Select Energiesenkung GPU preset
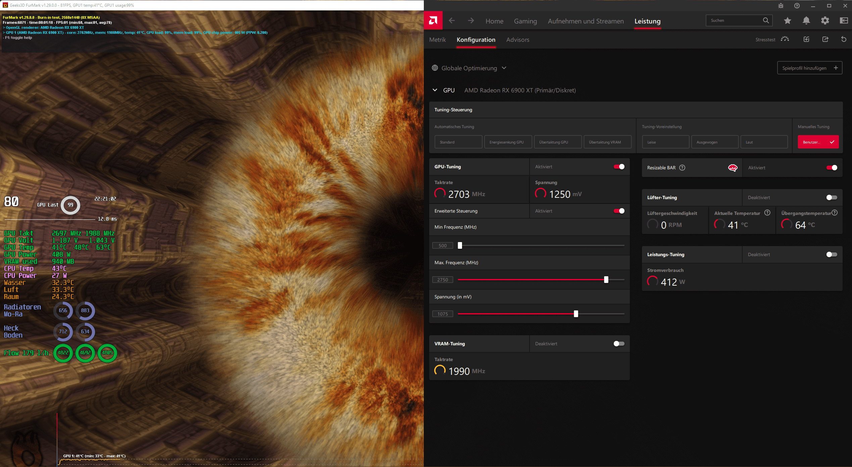Image resolution: width=852 pixels, height=467 pixels. pyautogui.click(x=508, y=142)
